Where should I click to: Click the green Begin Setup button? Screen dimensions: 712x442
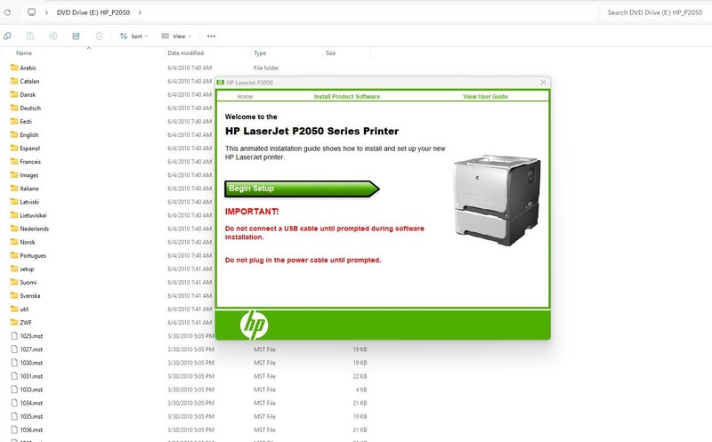(302, 189)
